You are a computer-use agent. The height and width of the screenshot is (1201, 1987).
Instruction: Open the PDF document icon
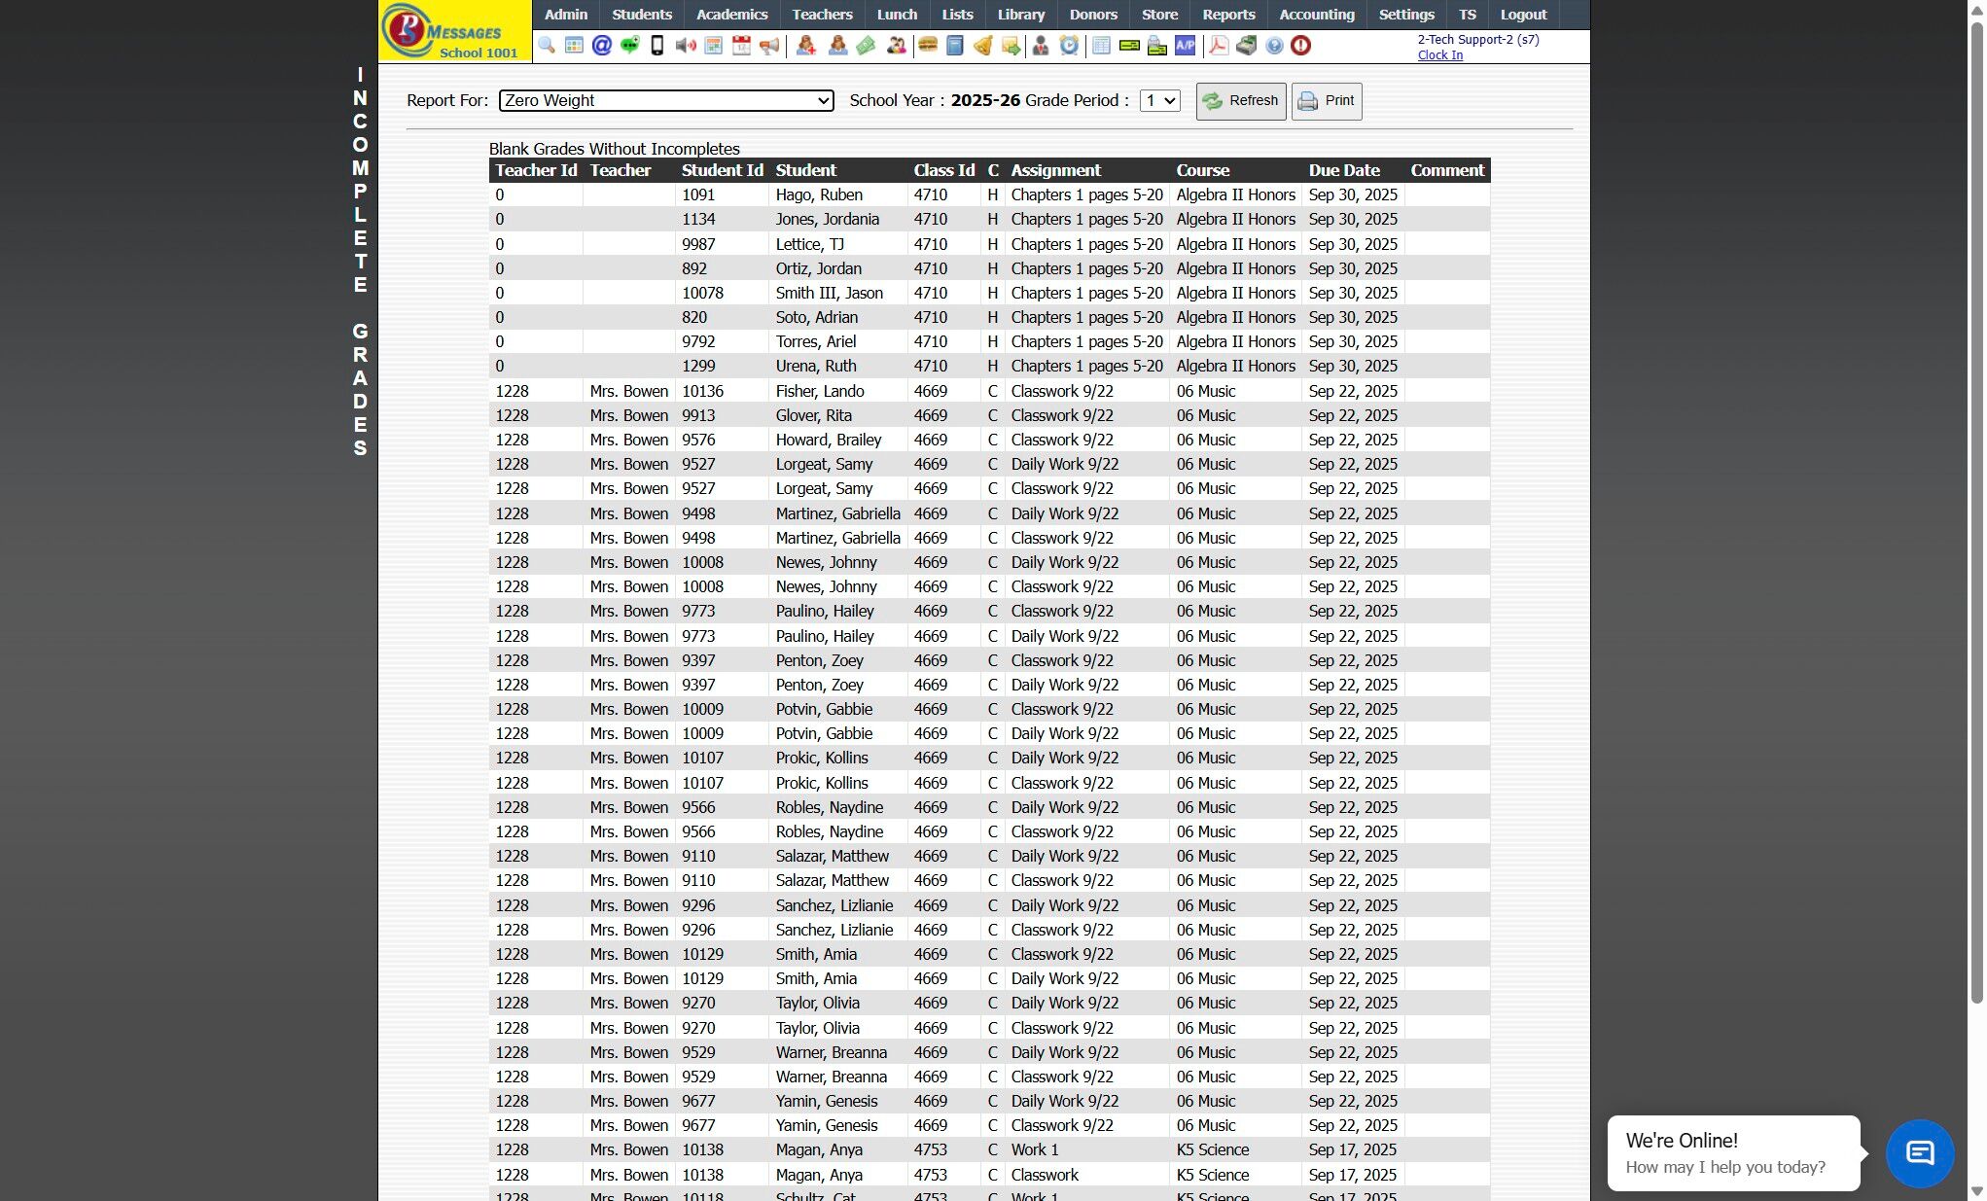(1219, 46)
